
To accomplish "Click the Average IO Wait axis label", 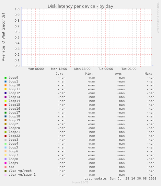I will click(x=3, y=37).
